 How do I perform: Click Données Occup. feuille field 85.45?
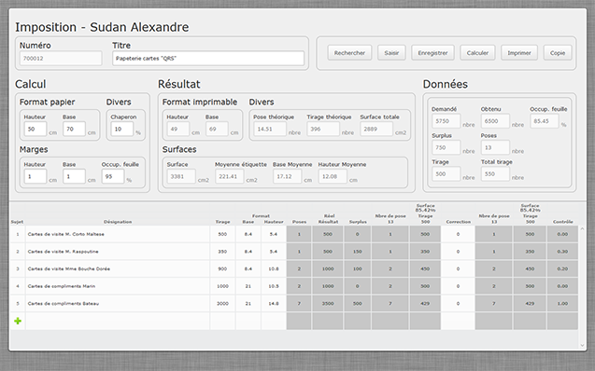click(x=545, y=121)
